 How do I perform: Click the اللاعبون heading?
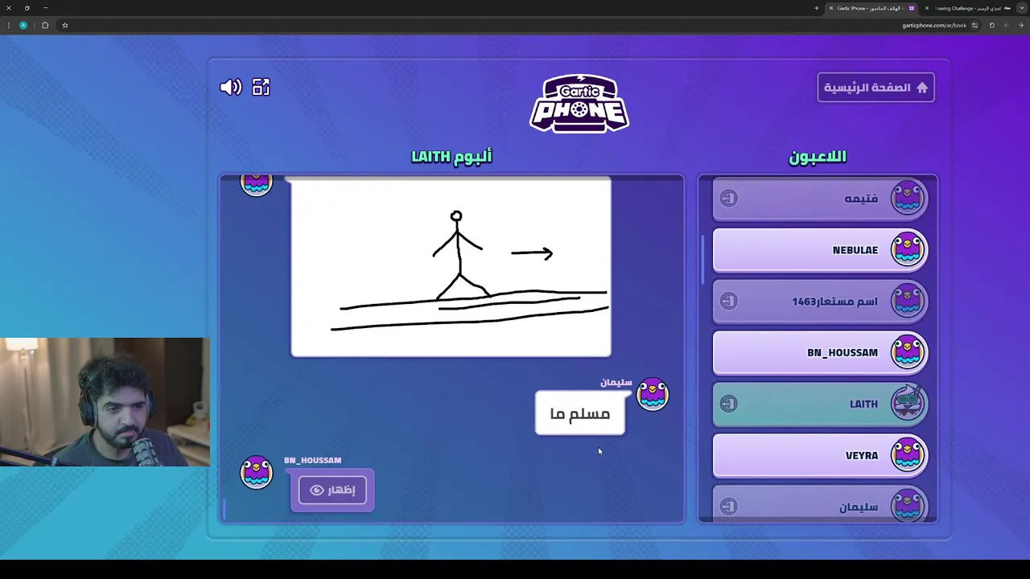click(818, 157)
